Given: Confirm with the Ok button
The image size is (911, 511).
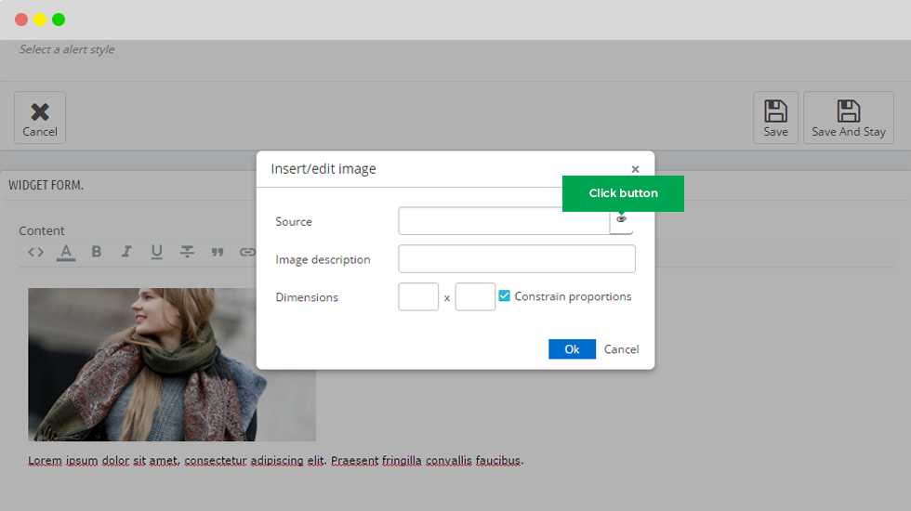Looking at the screenshot, I should click(572, 349).
